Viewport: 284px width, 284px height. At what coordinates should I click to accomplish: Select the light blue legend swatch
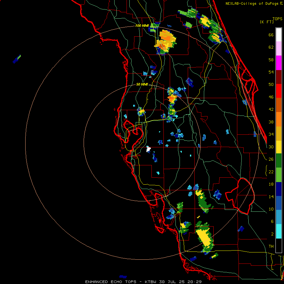pyautogui.click(x=279, y=217)
